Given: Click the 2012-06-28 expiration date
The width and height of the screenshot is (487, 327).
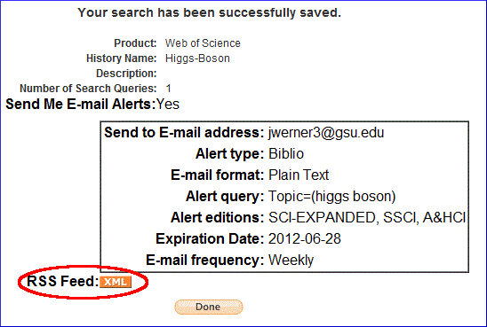Looking at the screenshot, I should coord(304,238).
